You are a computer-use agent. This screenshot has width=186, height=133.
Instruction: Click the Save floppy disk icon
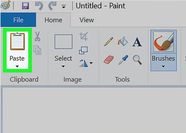(x=25, y=6)
